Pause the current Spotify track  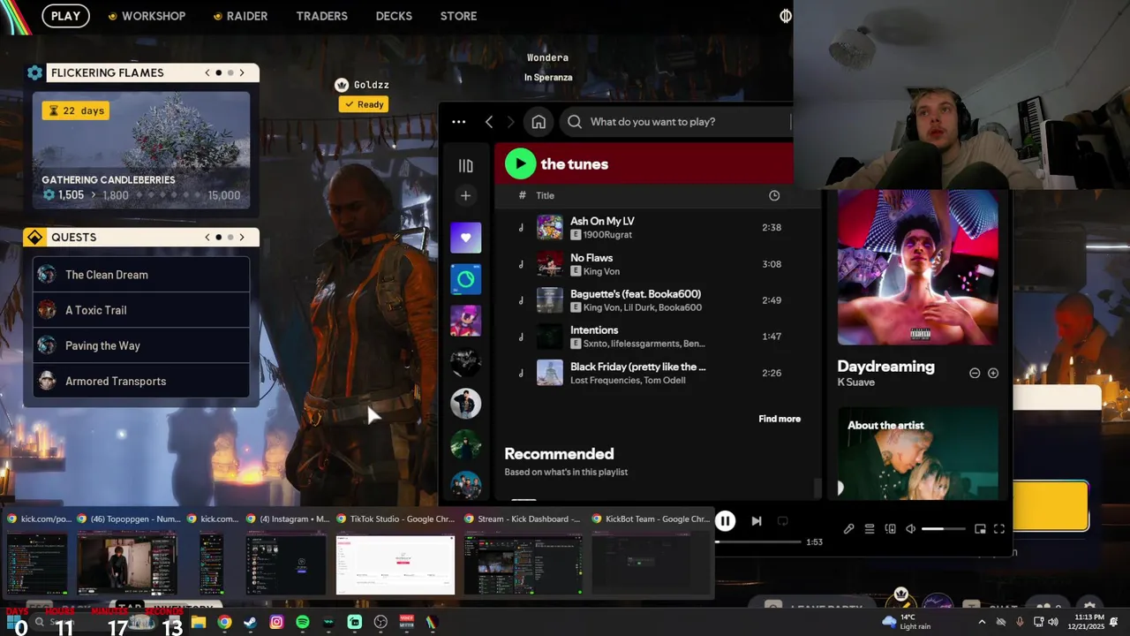(725, 521)
